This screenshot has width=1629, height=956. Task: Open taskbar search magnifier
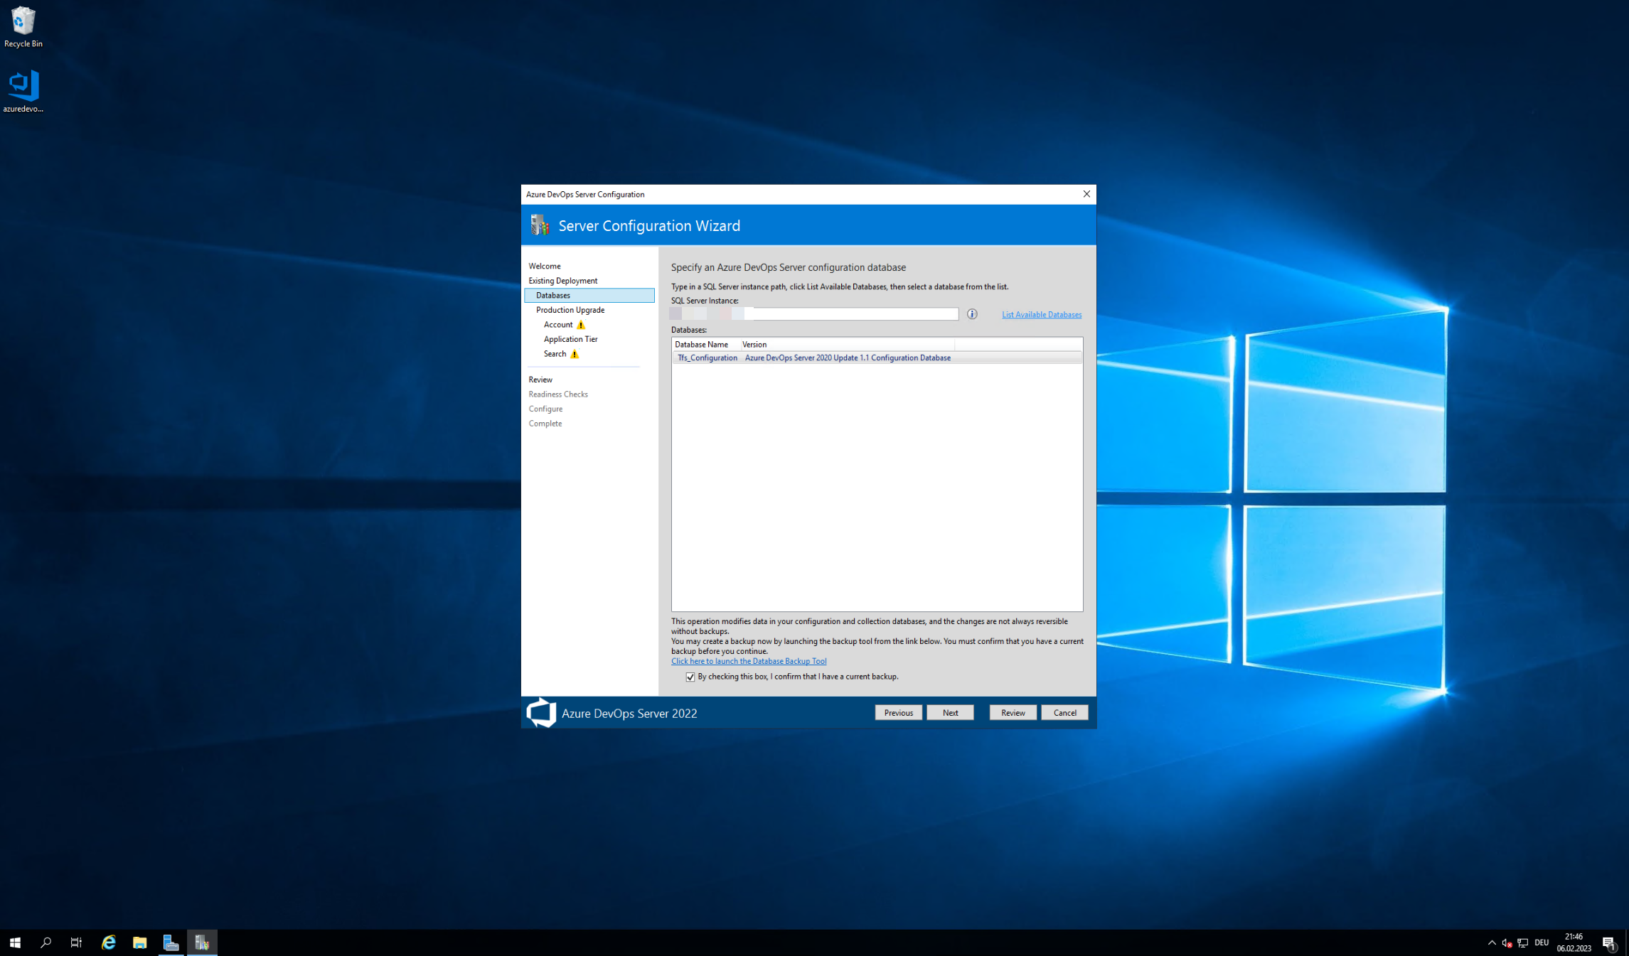click(x=46, y=942)
